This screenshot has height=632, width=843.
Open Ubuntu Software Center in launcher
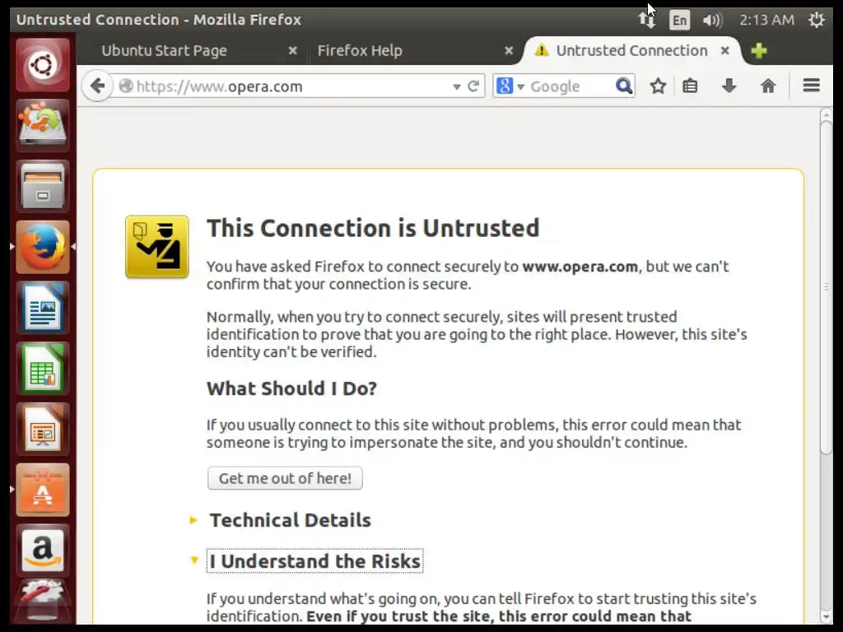point(43,490)
